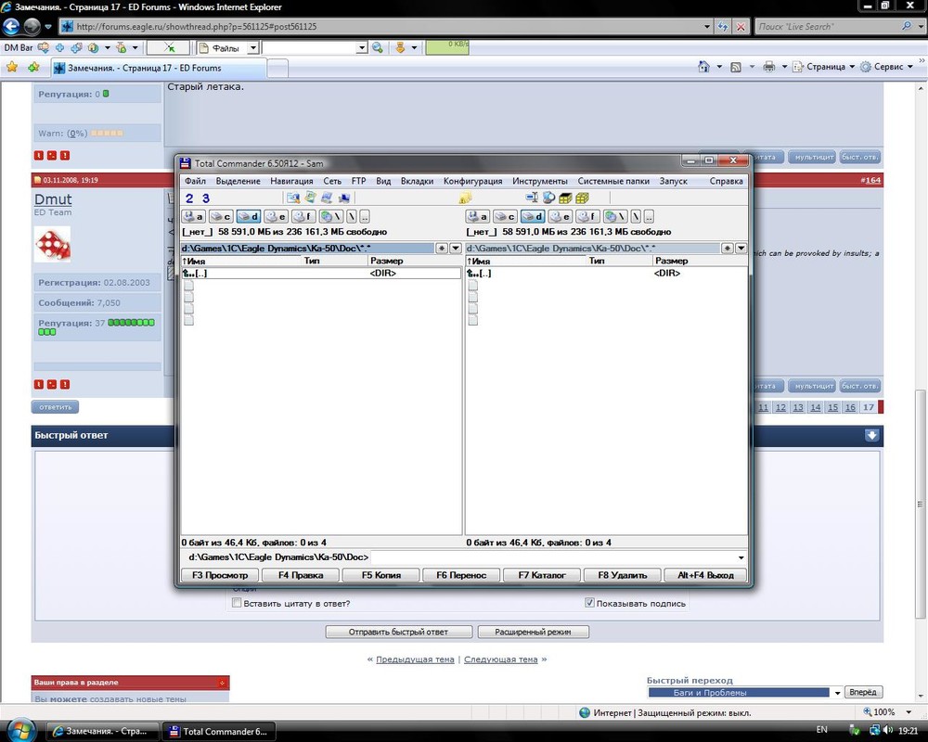Click the toolbar number 2 icon
The height and width of the screenshot is (742, 928).
(x=189, y=198)
